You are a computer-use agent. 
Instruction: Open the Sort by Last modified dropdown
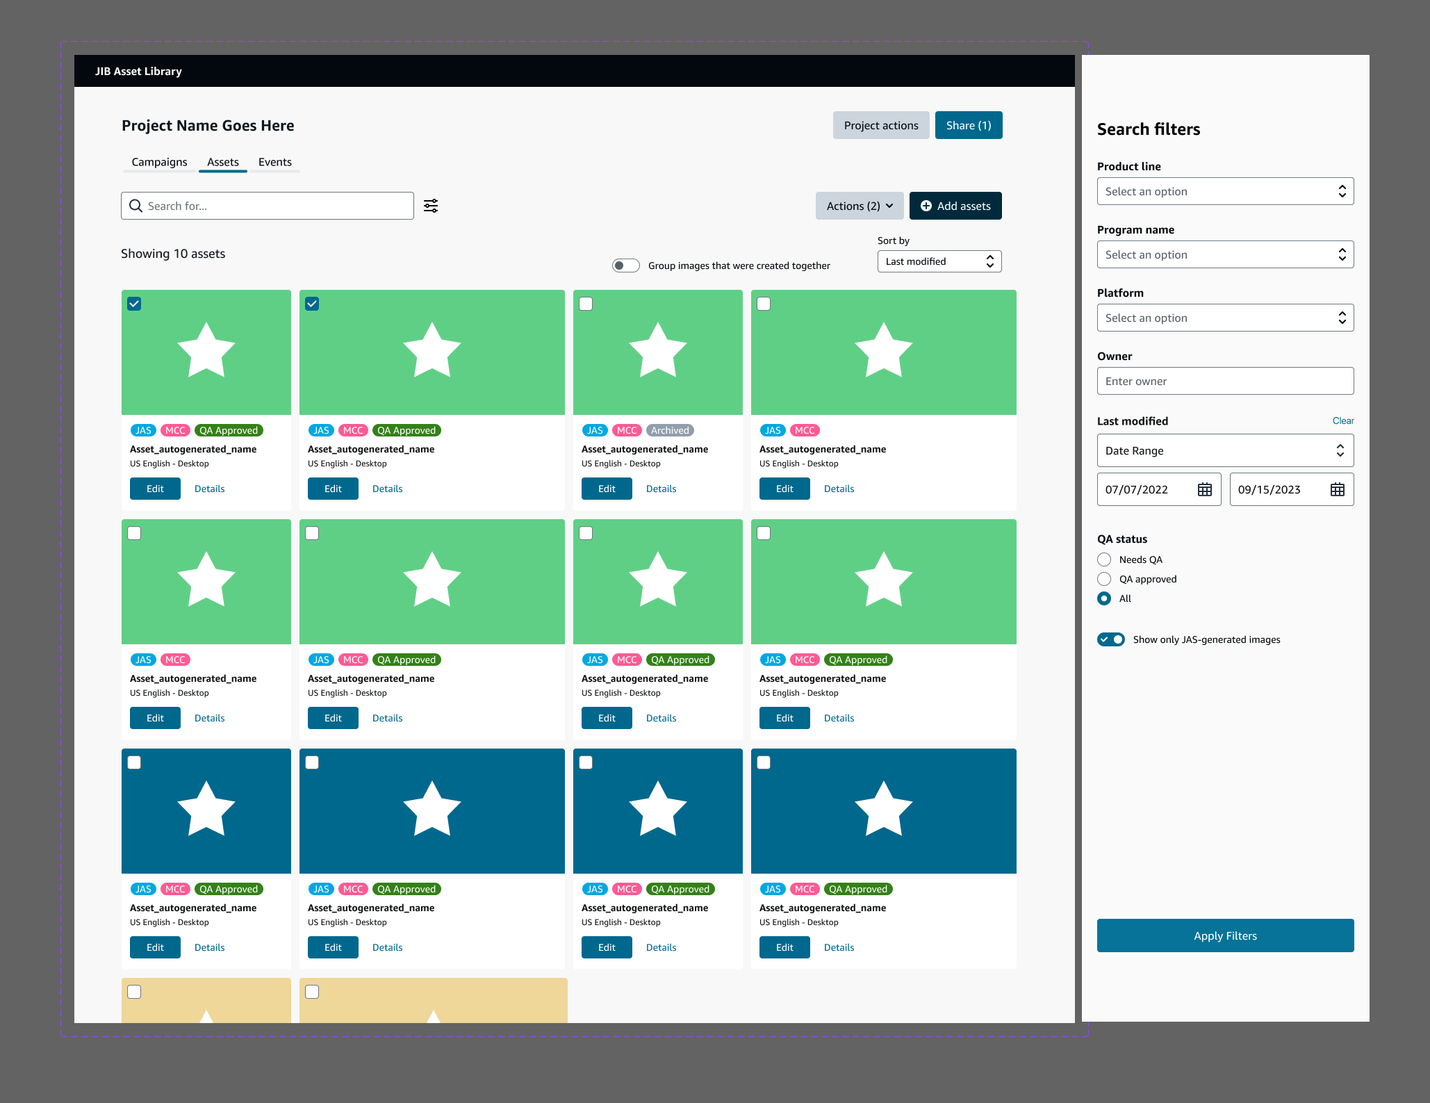tap(939, 261)
